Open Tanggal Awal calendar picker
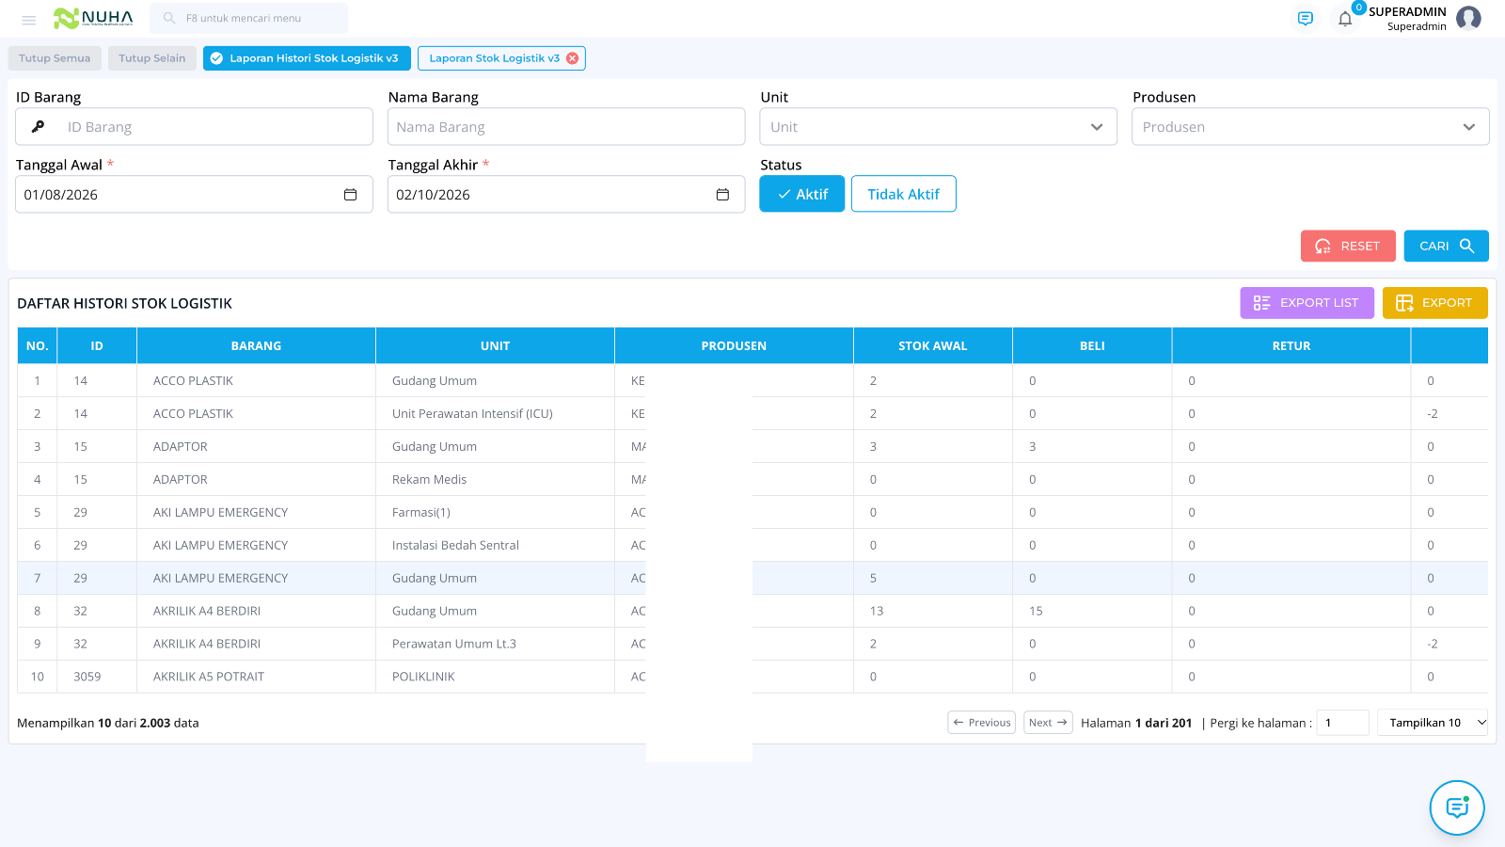 (x=350, y=195)
